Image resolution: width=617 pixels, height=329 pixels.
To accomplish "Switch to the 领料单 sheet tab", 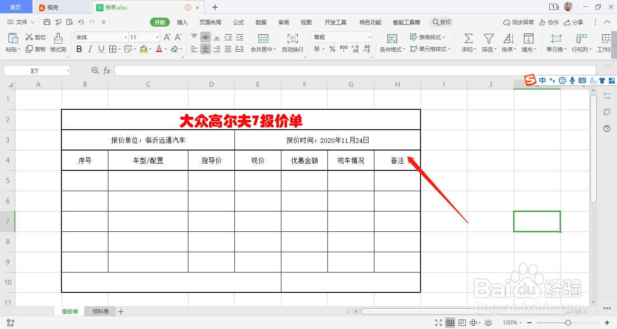I will pyautogui.click(x=101, y=311).
